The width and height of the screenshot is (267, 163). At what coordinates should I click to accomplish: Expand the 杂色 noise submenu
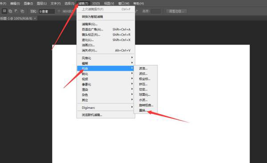point(106,95)
